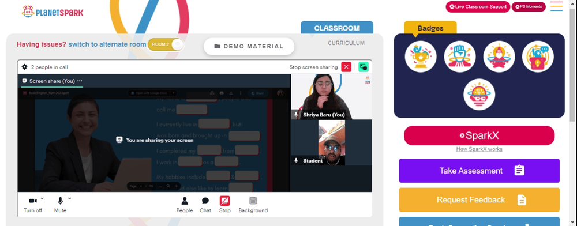Viewport: 577px width, 226px height.
Task: Click the Take Assessment button
Action: 479,171
